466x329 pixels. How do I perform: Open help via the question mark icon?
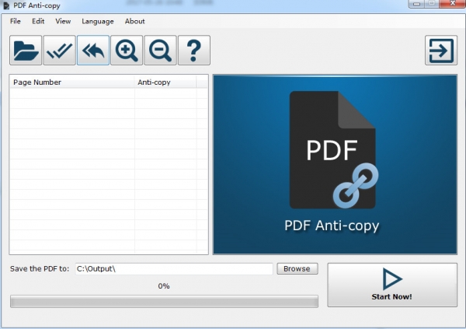point(193,51)
